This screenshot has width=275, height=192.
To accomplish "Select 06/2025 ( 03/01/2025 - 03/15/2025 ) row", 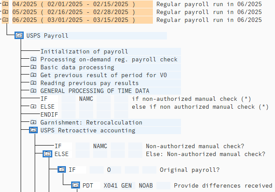I will click(x=83, y=20).
